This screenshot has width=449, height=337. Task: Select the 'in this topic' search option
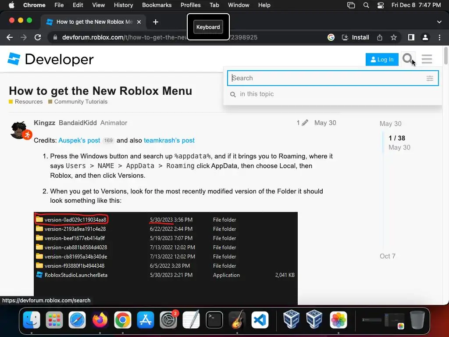coord(333,94)
